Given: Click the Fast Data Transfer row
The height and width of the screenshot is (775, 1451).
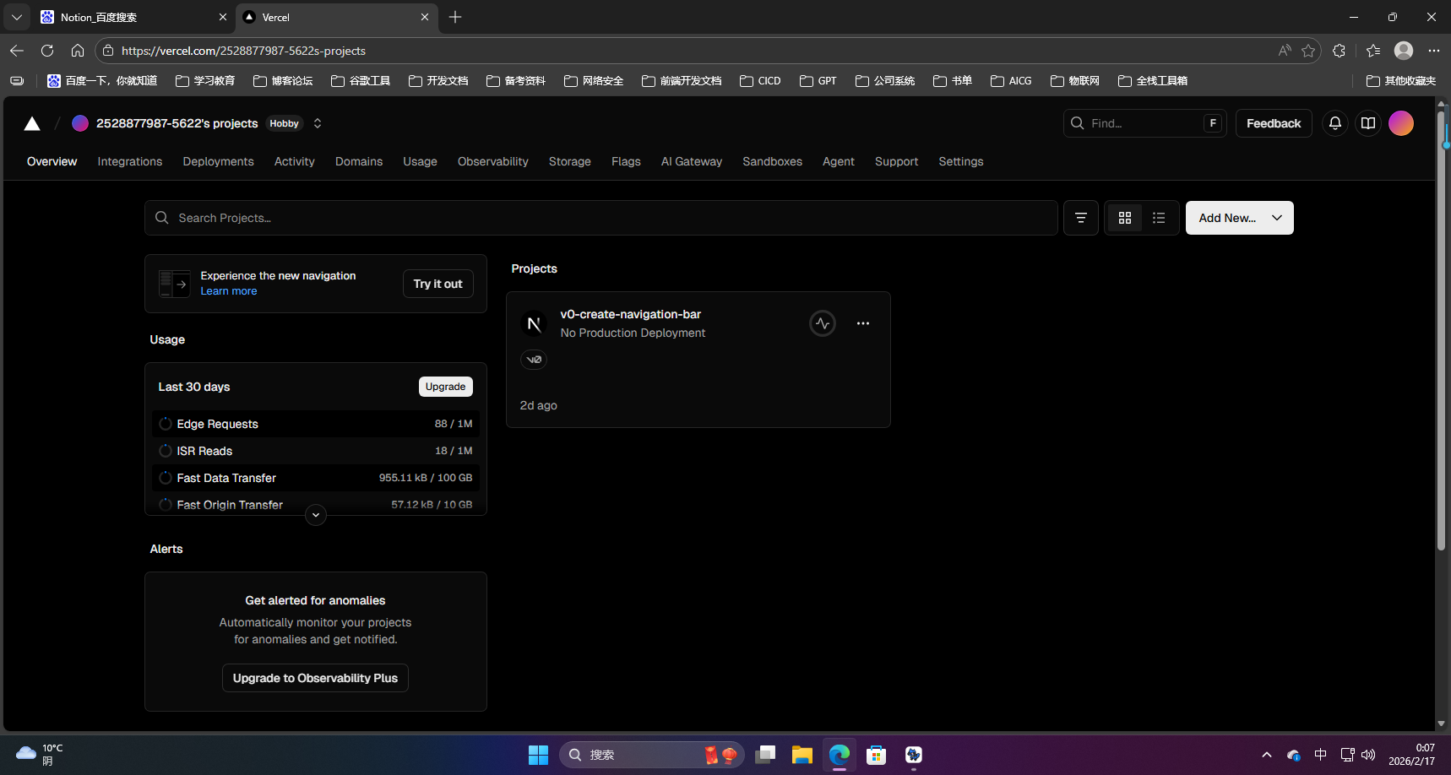Looking at the screenshot, I should 316,478.
